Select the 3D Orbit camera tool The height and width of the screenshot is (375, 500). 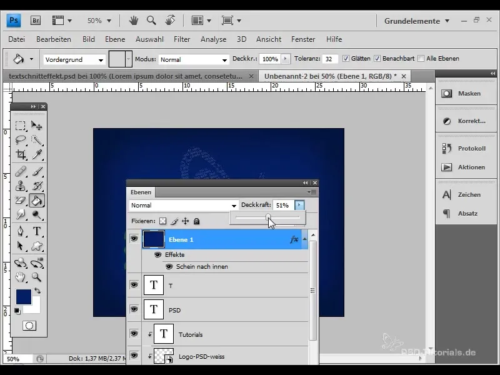tap(37, 263)
